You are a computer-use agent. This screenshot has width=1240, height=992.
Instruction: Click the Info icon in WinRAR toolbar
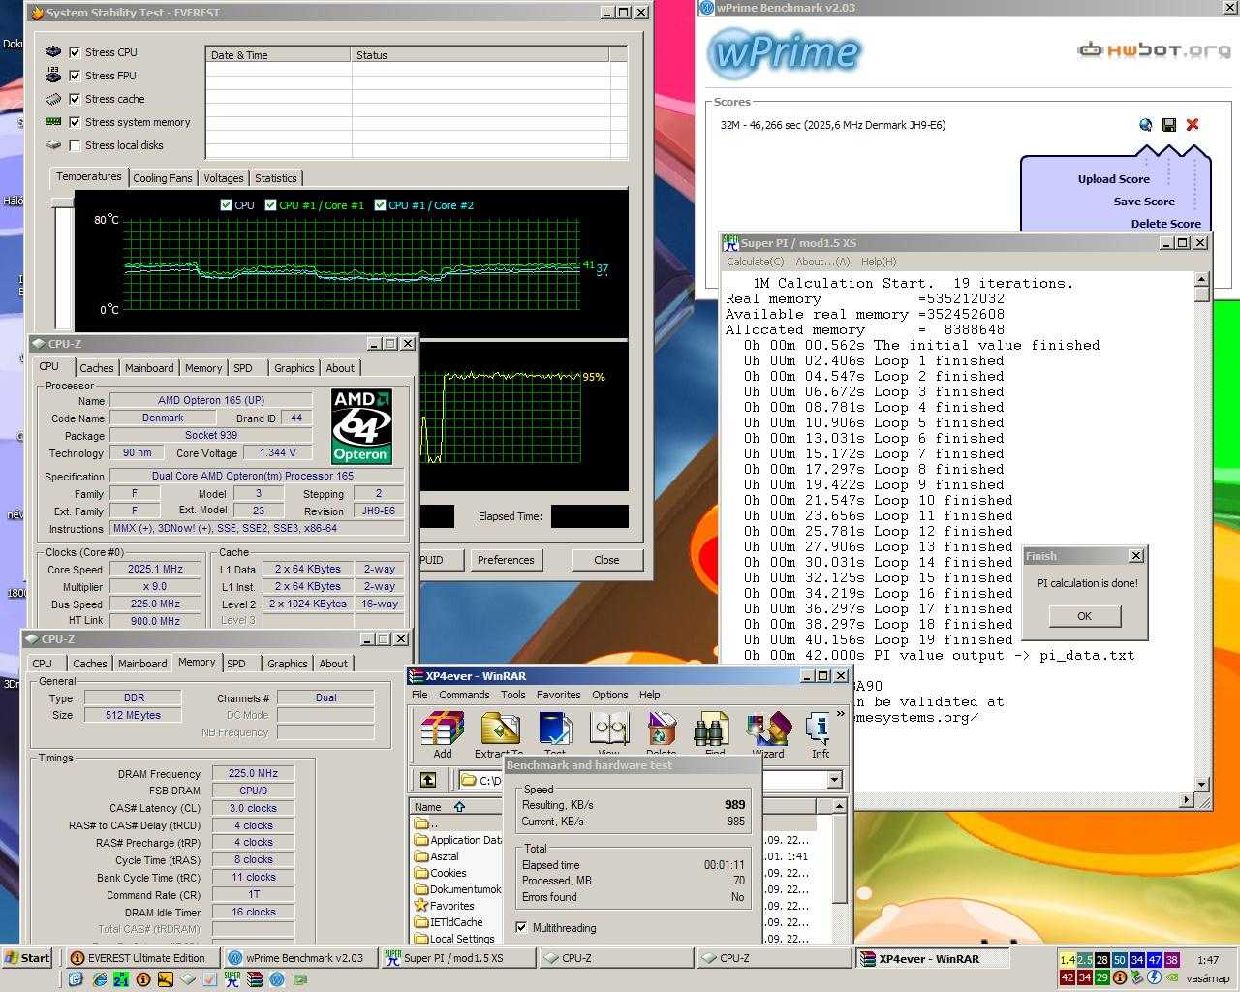[x=820, y=733]
